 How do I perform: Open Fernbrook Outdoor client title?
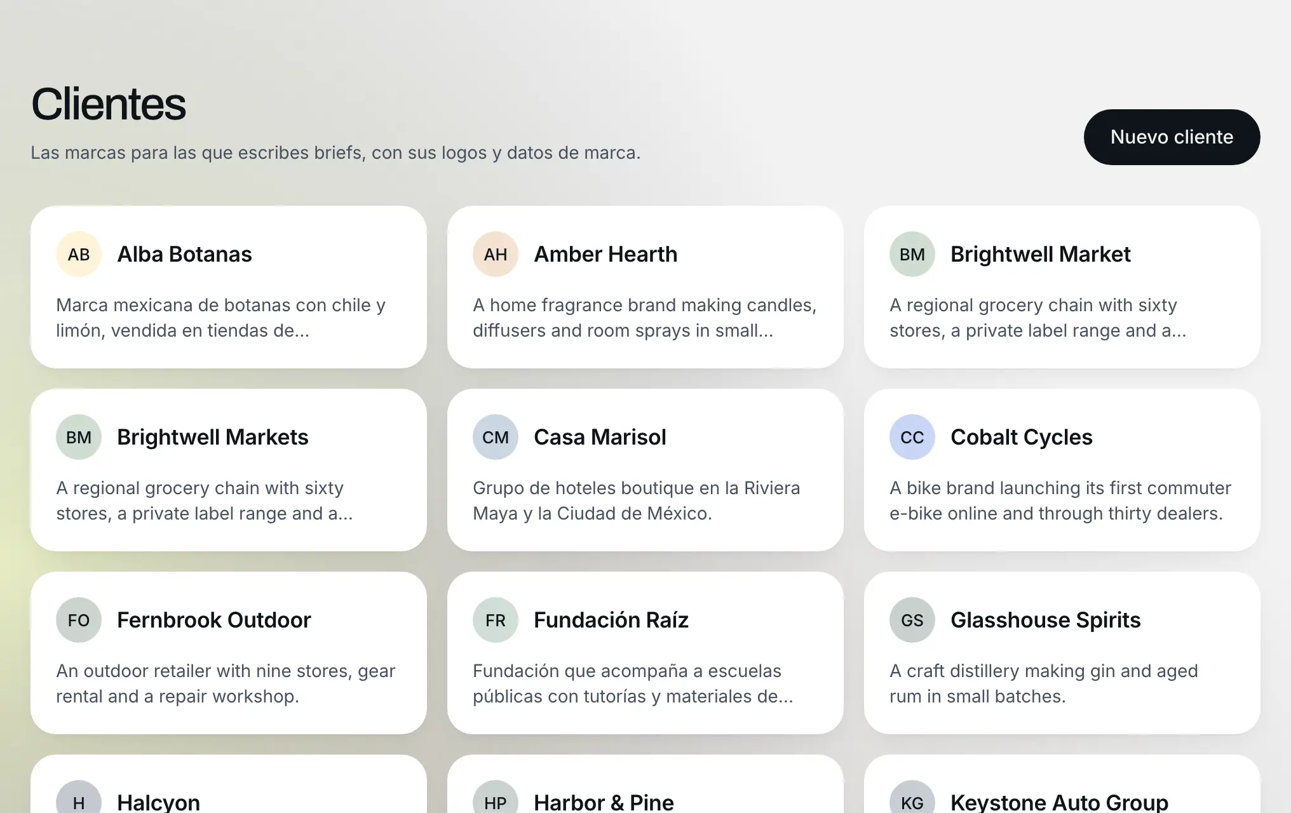213,620
